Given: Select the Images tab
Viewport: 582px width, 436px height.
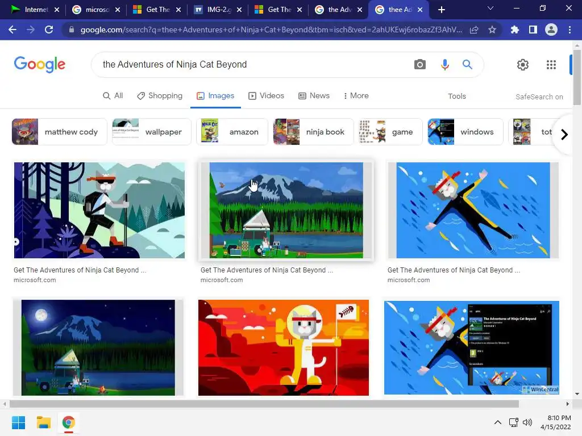Looking at the screenshot, I should (215, 95).
